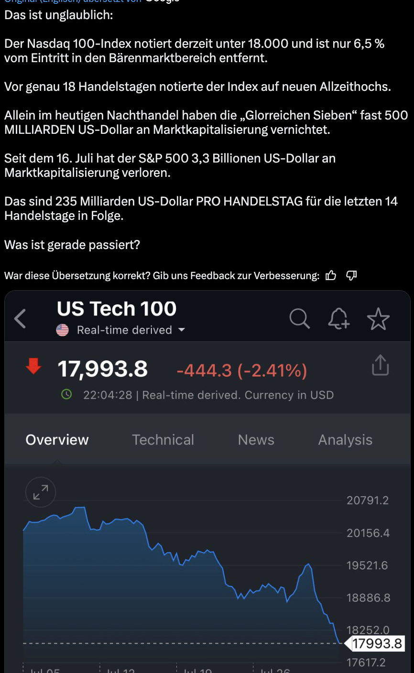Open the Real-time derived dropdown
The image size is (414, 673).
[181, 330]
